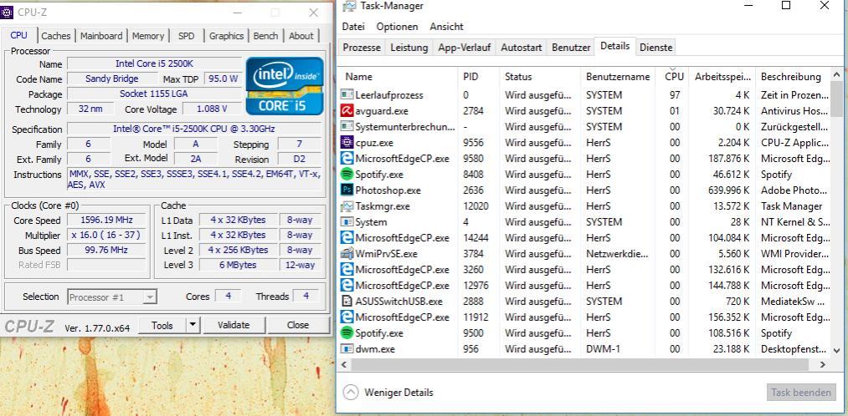Click the CPU-Z title bar app icon
Screen dimensions: 848x416
point(7,12)
